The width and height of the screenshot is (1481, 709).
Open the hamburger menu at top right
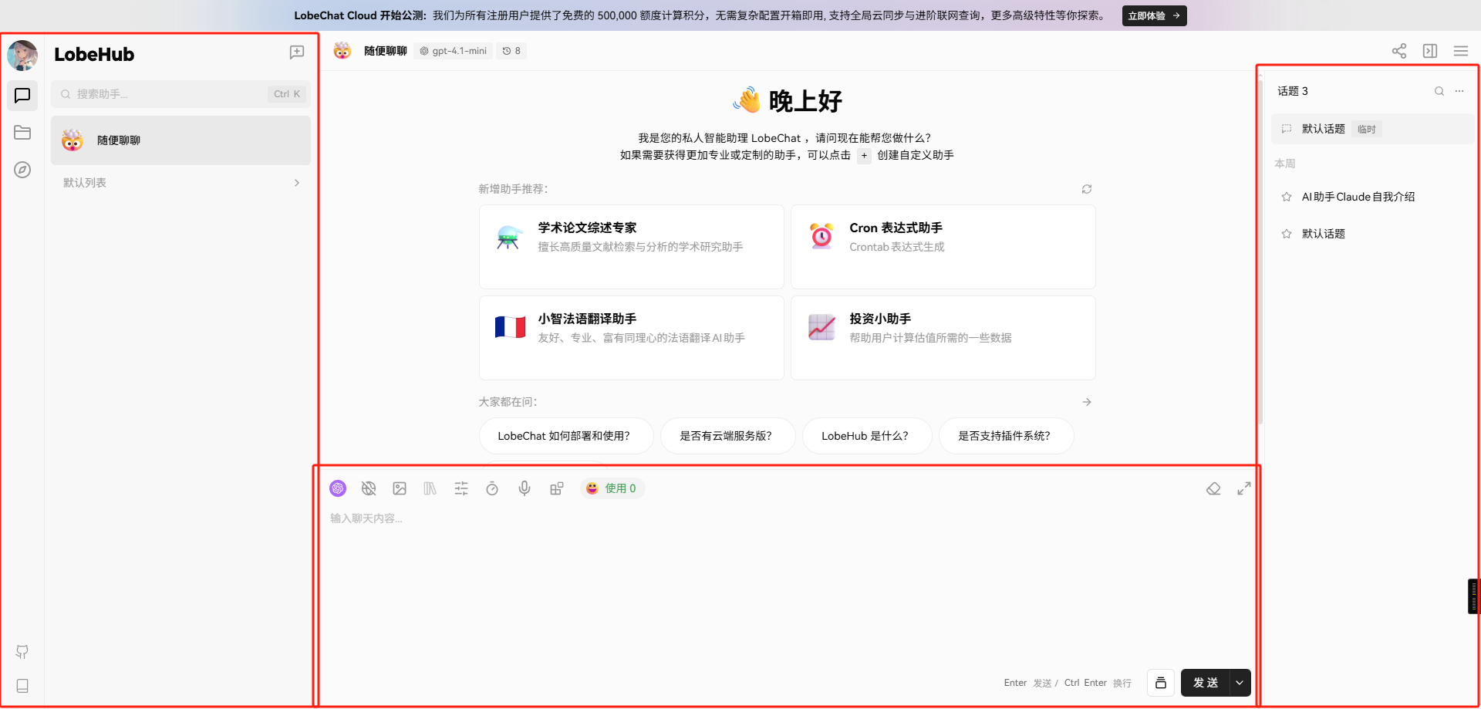coord(1460,51)
